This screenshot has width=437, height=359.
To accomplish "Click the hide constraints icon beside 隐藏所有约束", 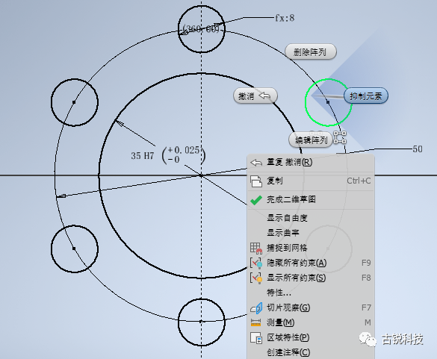I will (256, 263).
